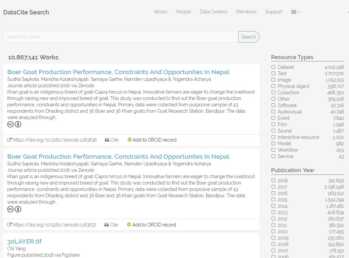
Task: Open first Boer Goat Production Performance title
Action: (118, 72)
